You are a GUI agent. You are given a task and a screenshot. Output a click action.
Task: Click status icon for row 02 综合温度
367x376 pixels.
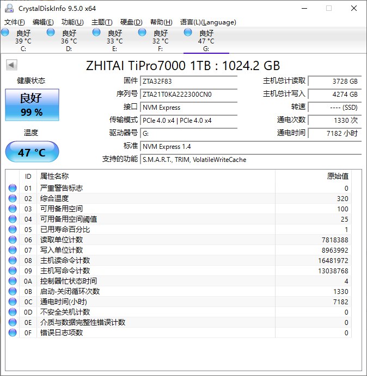[13, 198]
